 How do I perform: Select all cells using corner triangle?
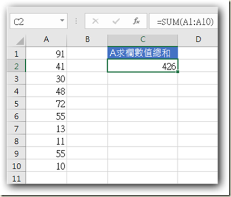(20, 41)
